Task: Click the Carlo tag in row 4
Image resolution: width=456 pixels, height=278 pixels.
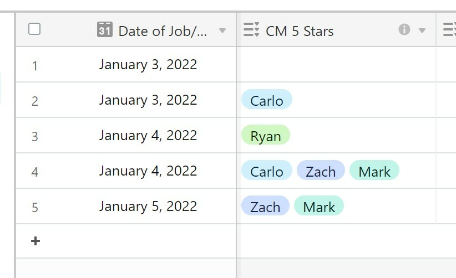Action: [267, 170]
